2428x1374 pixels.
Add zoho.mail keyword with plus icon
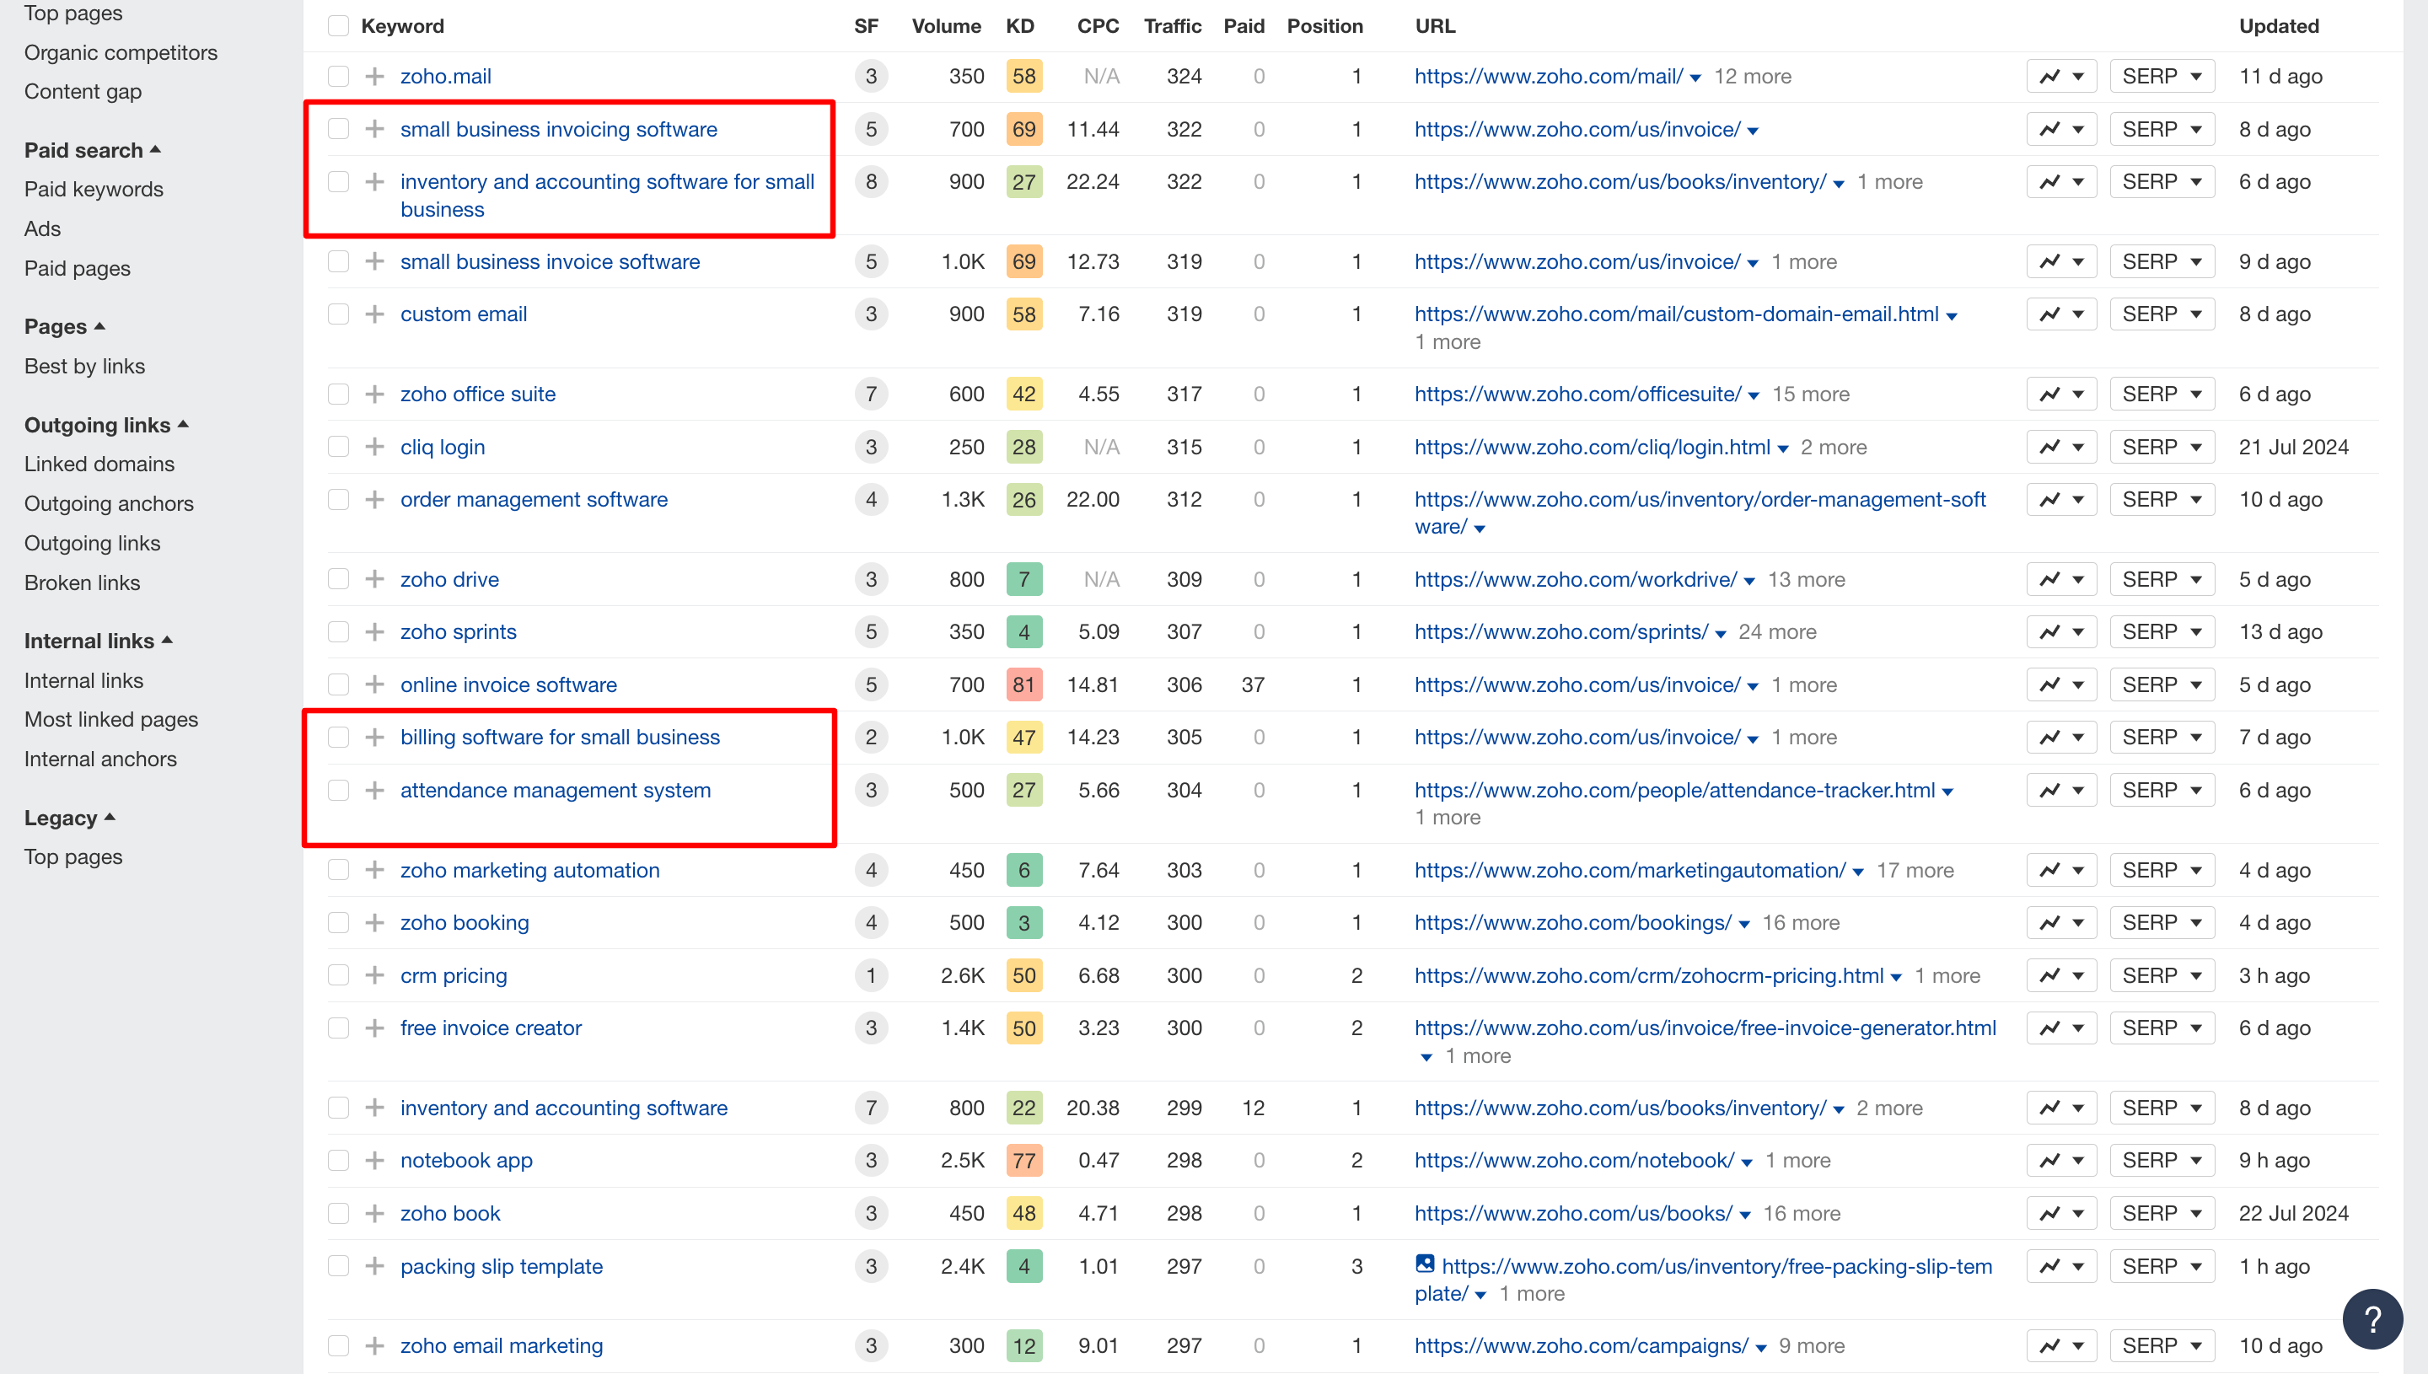click(374, 77)
